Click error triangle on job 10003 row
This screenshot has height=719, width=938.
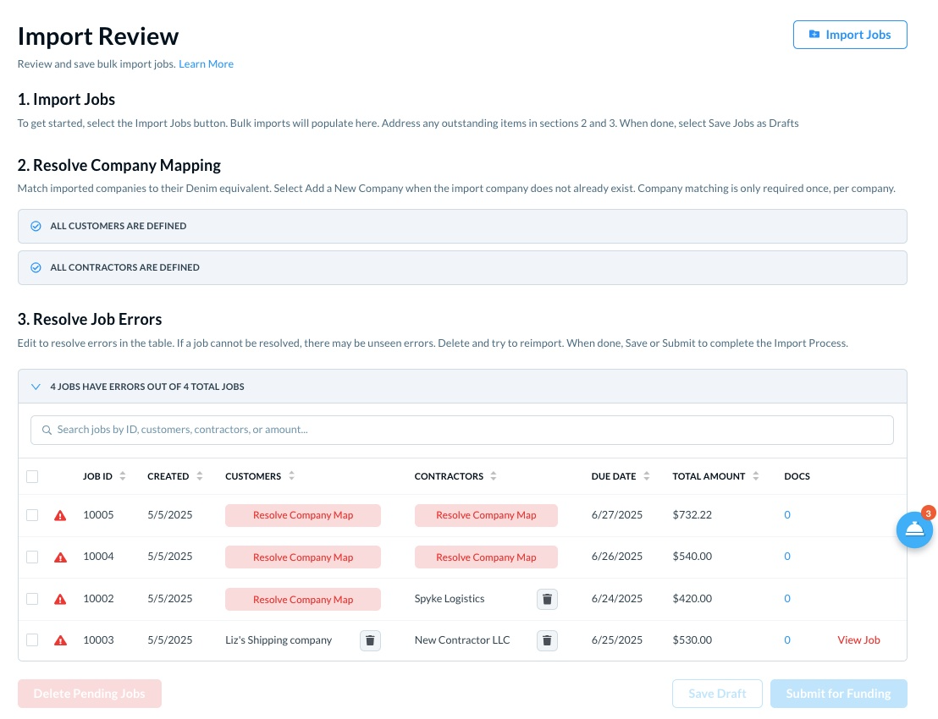60,640
